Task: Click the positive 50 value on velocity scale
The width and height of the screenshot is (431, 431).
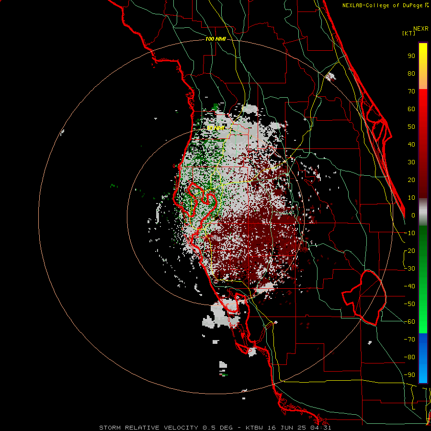Action: [411, 127]
